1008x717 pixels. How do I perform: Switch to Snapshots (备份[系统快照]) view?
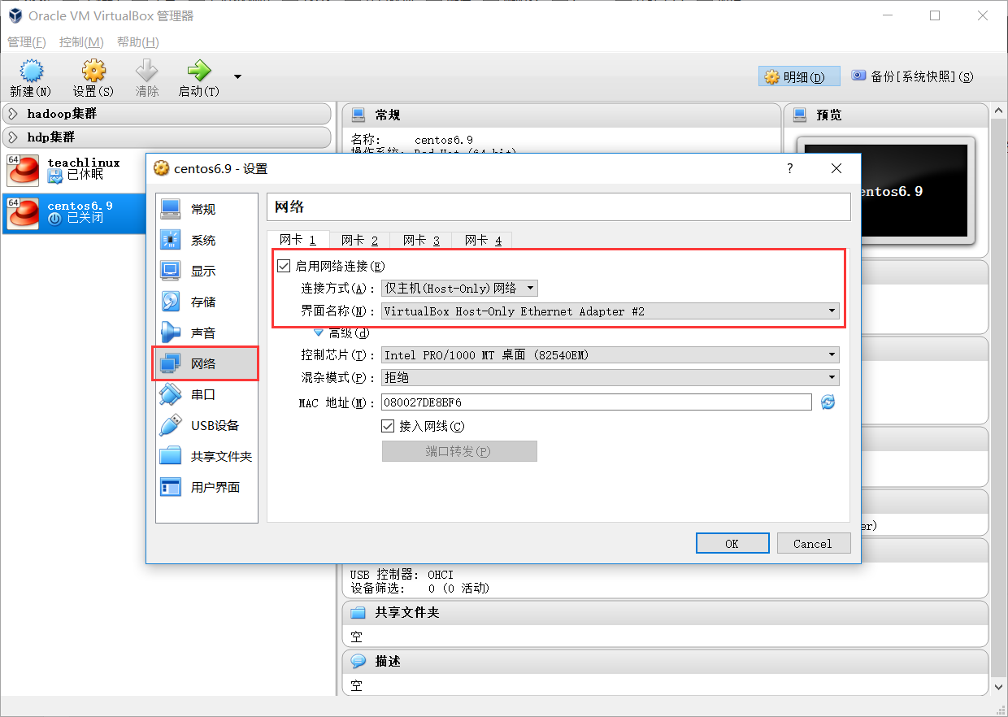912,76
